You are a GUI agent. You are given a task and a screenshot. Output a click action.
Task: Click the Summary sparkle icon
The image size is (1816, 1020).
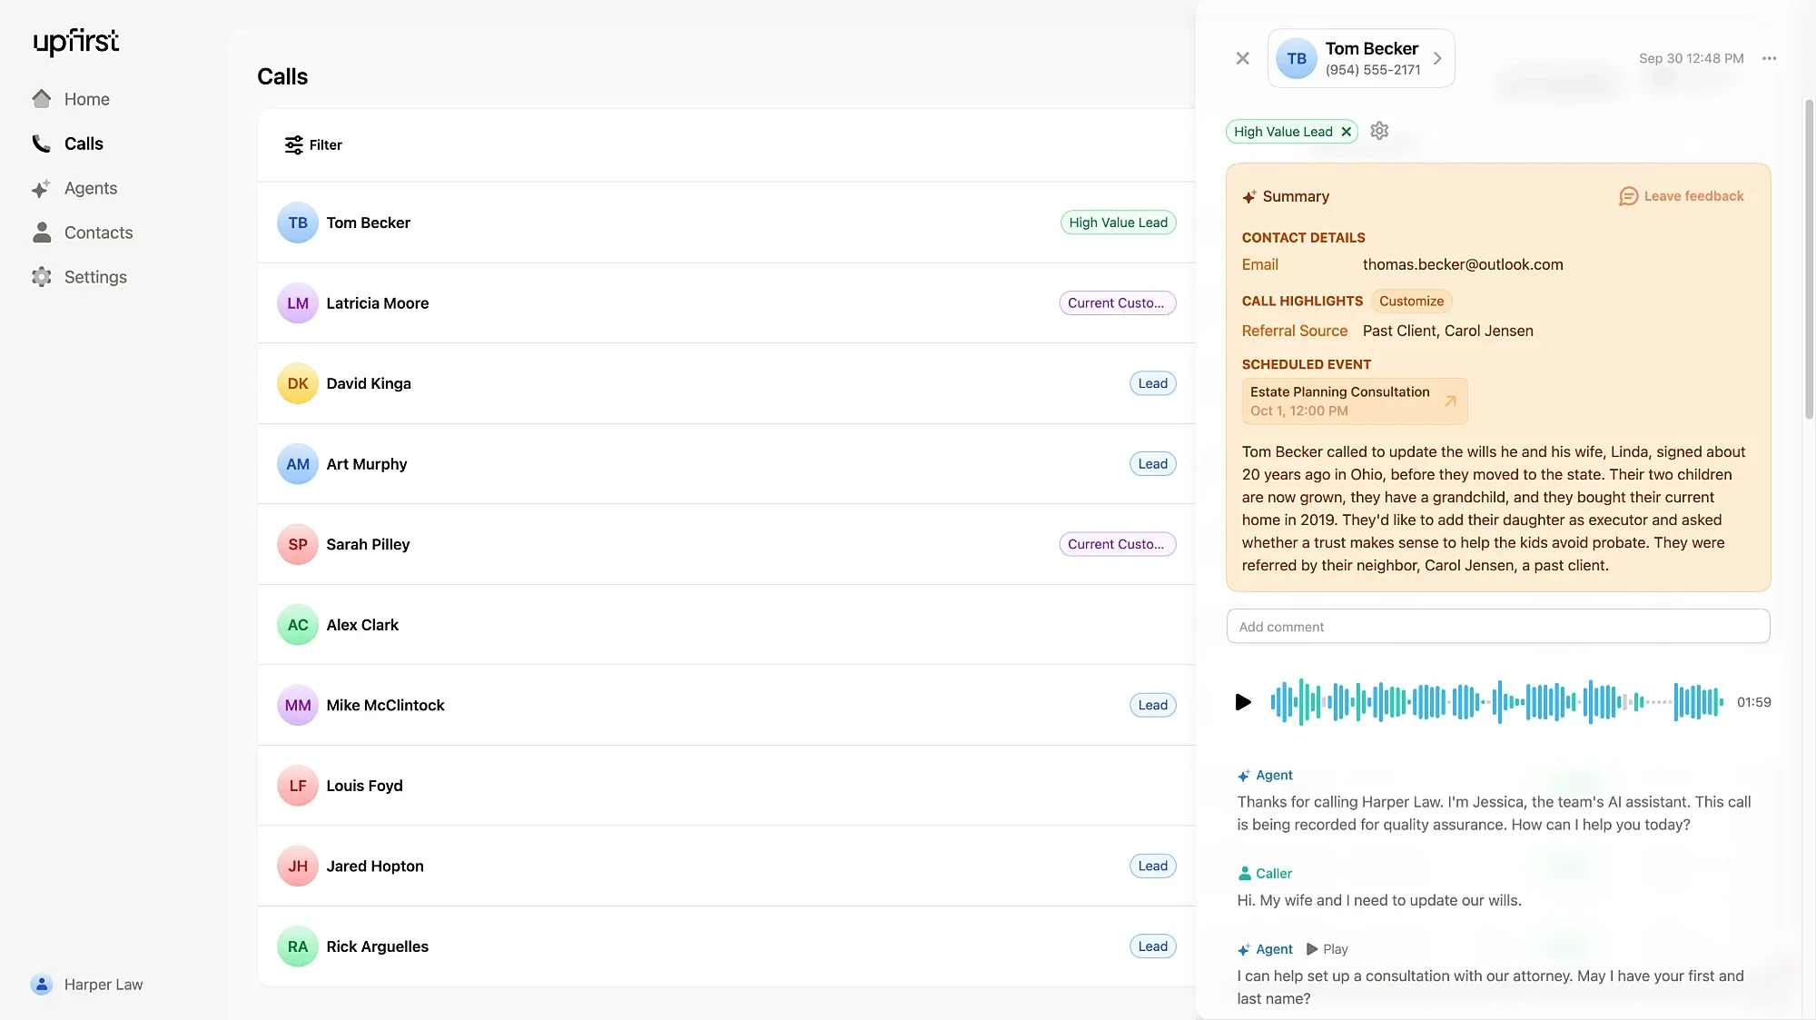click(x=1249, y=197)
